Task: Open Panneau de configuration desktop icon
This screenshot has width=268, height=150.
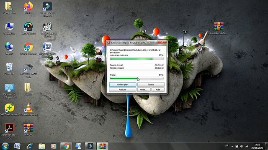Action: pos(9,91)
